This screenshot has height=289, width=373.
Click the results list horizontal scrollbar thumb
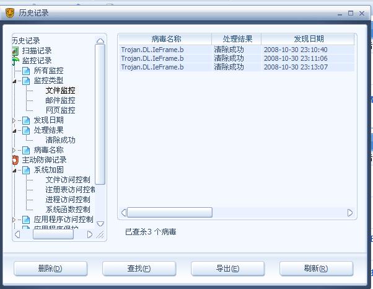pyautogui.click(x=170, y=212)
